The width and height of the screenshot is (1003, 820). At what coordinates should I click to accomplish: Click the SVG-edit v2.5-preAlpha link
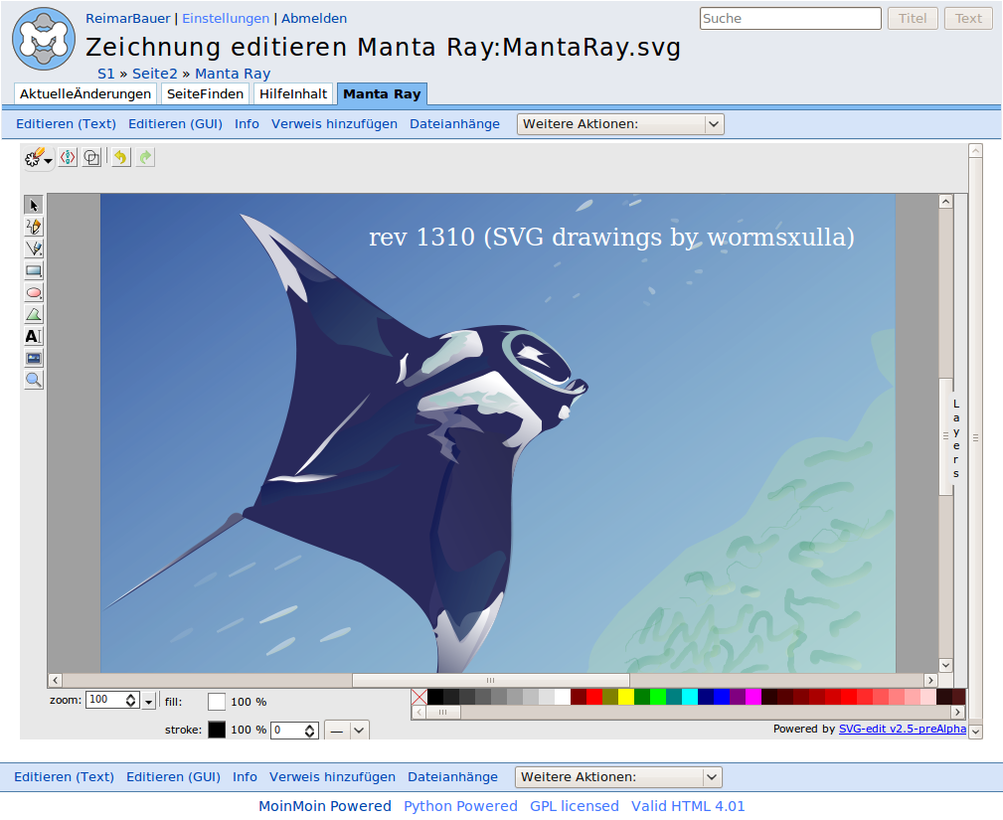(x=902, y=729)
